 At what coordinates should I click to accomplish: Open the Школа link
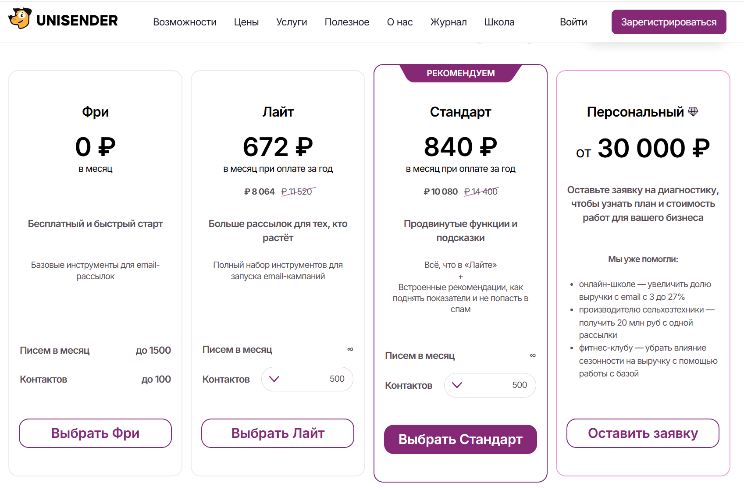499,22
